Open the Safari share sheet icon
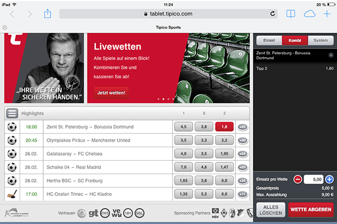The height and width of the screenshot is (224, 337). click(x=48, y=13)
